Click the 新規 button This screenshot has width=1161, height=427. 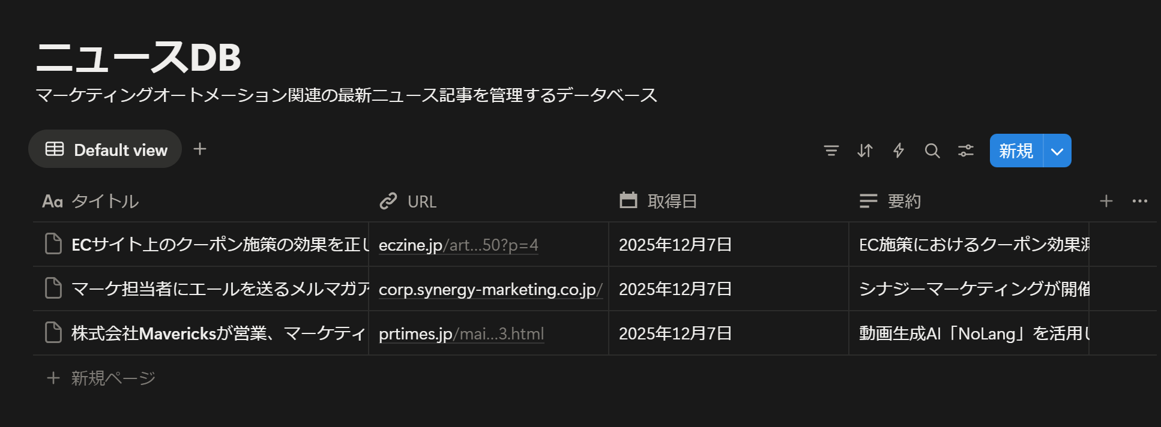(x=1016, y=151)
